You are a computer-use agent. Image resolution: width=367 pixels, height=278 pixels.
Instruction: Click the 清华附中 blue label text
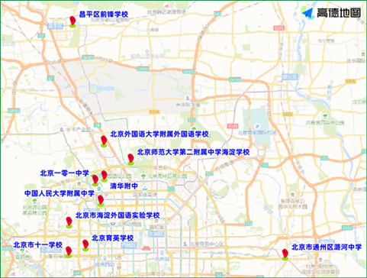click(124, 186)
